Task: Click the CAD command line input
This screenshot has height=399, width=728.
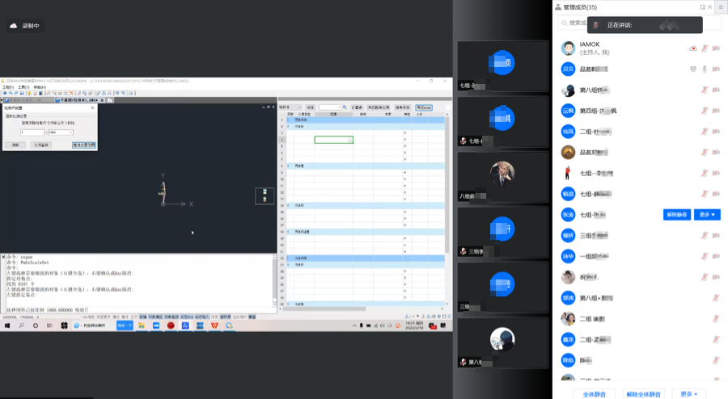Action: (x=139, y=310)
